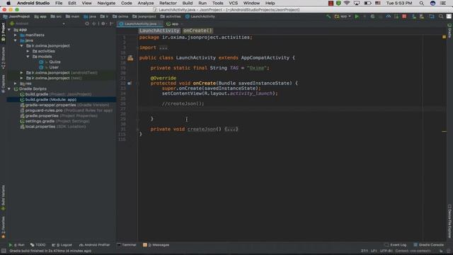Open the Android Profiler tool window
Viewport: 453px width, 255px height.
coord(94,245)
